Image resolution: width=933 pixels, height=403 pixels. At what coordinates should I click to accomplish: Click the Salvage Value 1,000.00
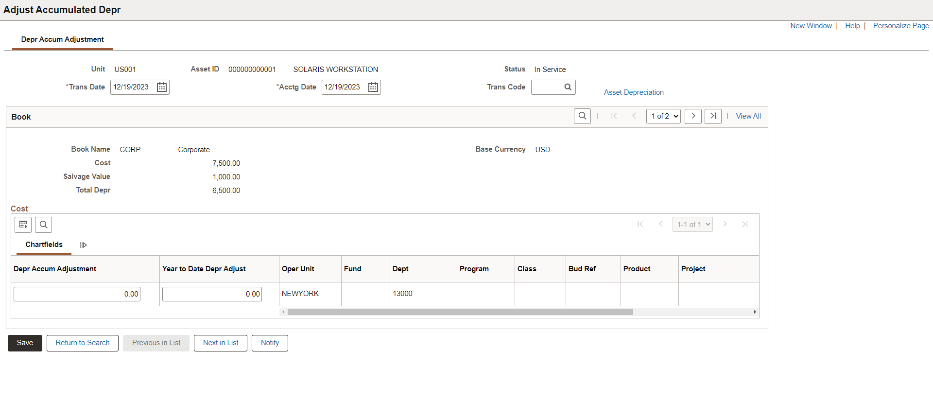(x=226, y=177)
